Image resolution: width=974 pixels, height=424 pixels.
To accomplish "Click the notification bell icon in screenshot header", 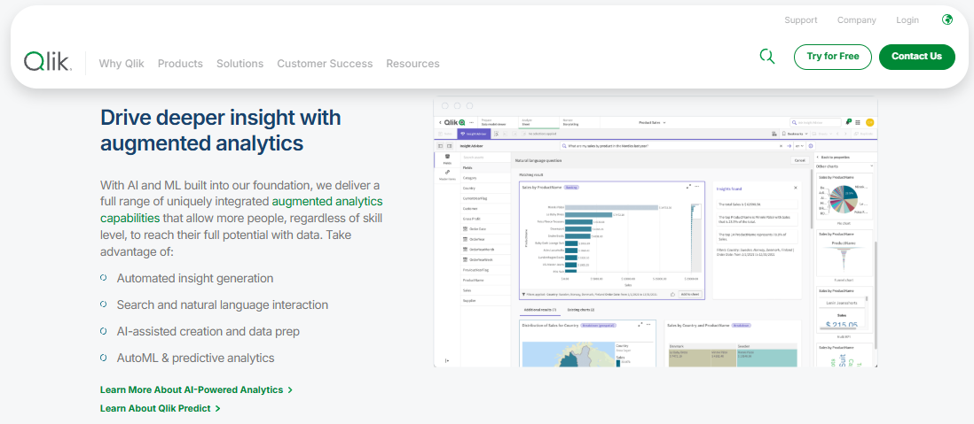I will pos(849,123).
